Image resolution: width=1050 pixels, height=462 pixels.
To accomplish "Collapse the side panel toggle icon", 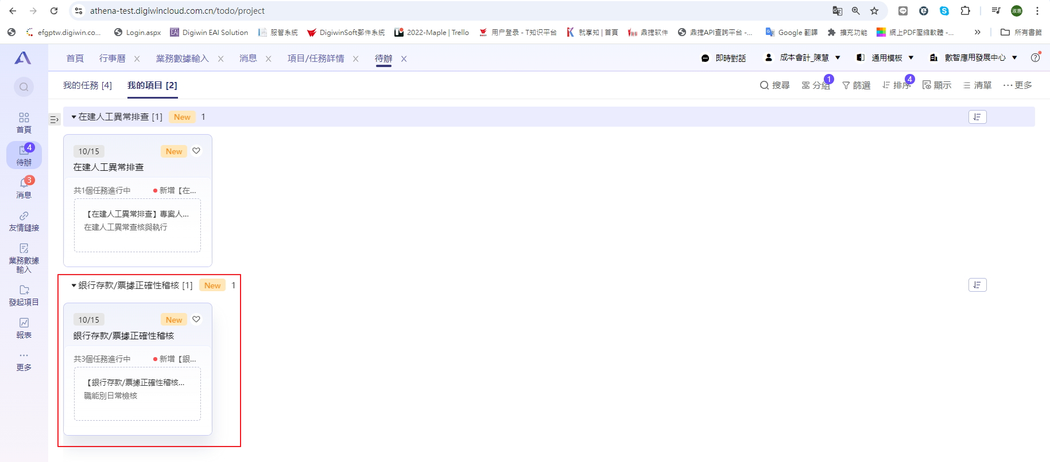I will 55,119.
